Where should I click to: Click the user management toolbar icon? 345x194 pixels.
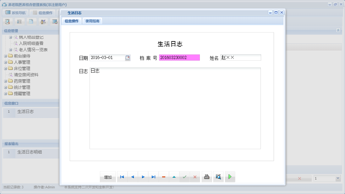tap(43, 21)
